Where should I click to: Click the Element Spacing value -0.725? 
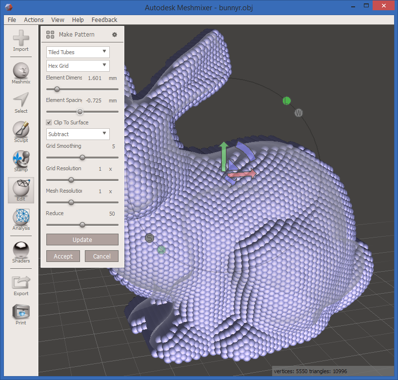pos(94,100)
